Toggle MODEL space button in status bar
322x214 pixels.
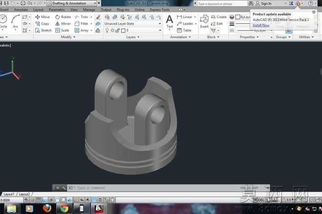[x=258, y=200]
